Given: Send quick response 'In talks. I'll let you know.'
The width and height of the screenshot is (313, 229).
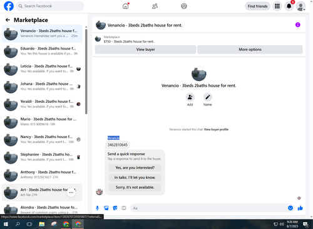Looking at the screenshot, I should 135,178.
